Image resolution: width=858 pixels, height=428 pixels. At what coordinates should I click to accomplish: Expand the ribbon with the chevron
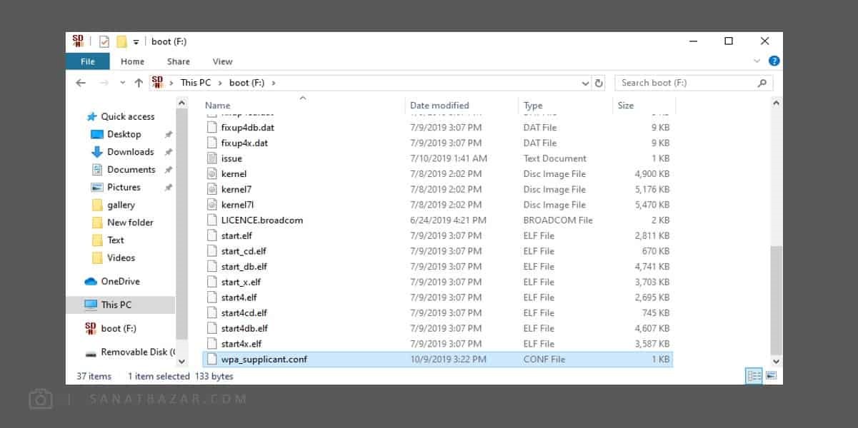point(757,61)
